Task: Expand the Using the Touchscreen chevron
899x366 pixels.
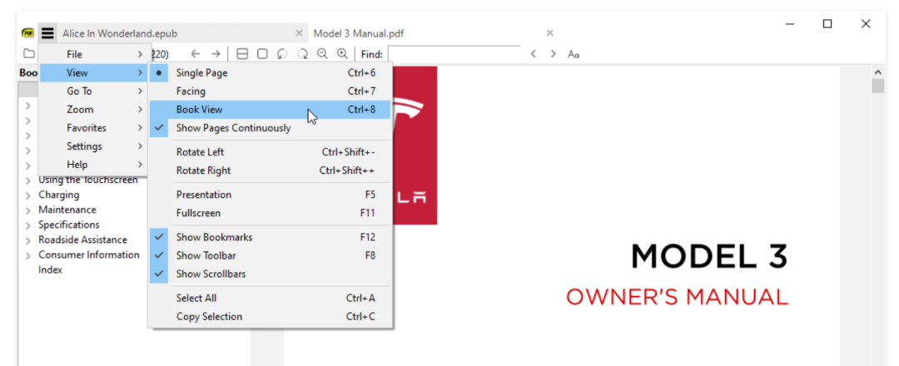Action: click(28, 181)
